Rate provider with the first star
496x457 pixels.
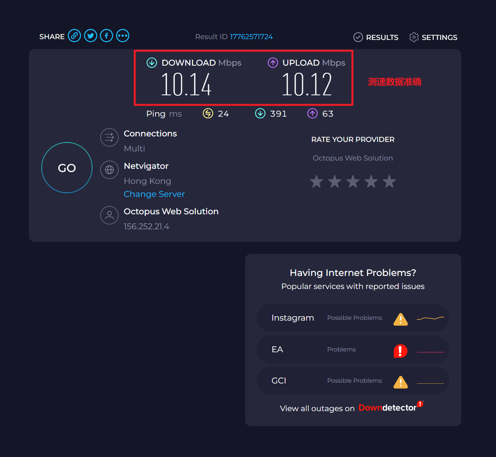[x=316, y=182]
